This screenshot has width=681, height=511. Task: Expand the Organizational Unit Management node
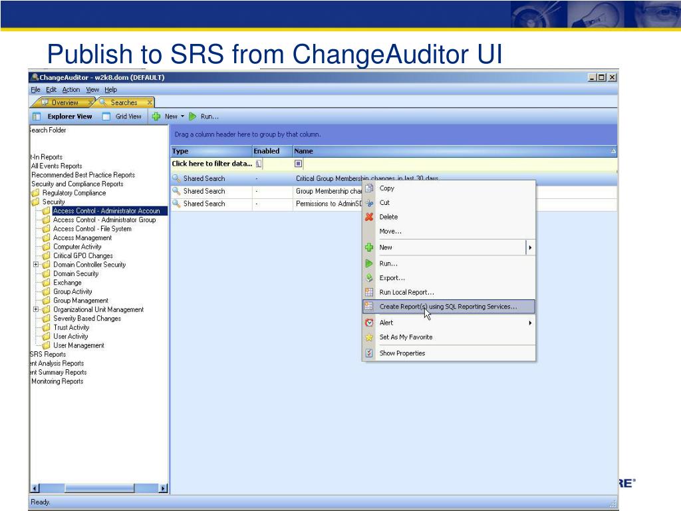[36, 309]
